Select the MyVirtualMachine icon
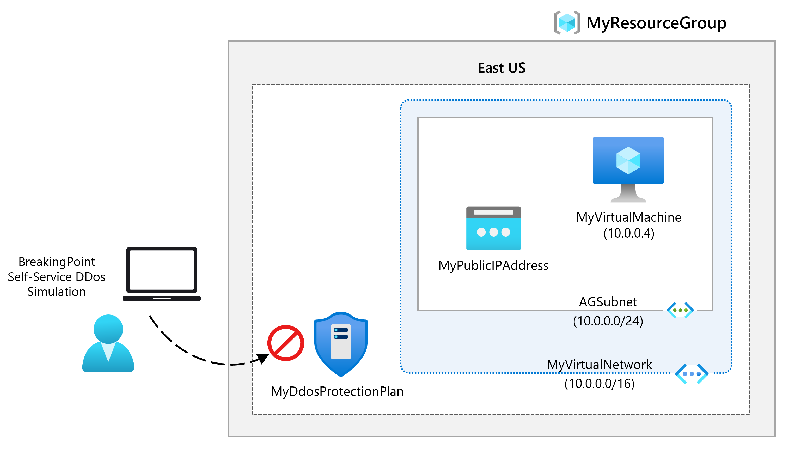Image resolution: width=795 pixels, height=454 pixels. point(628,159)
